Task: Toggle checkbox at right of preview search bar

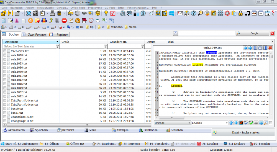Action: [270, 123]
